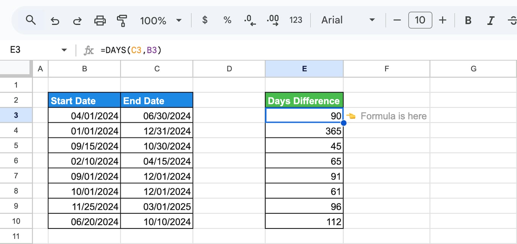
Task: Select cell with start date 06/20/2024
Action: tap(84, 221)
